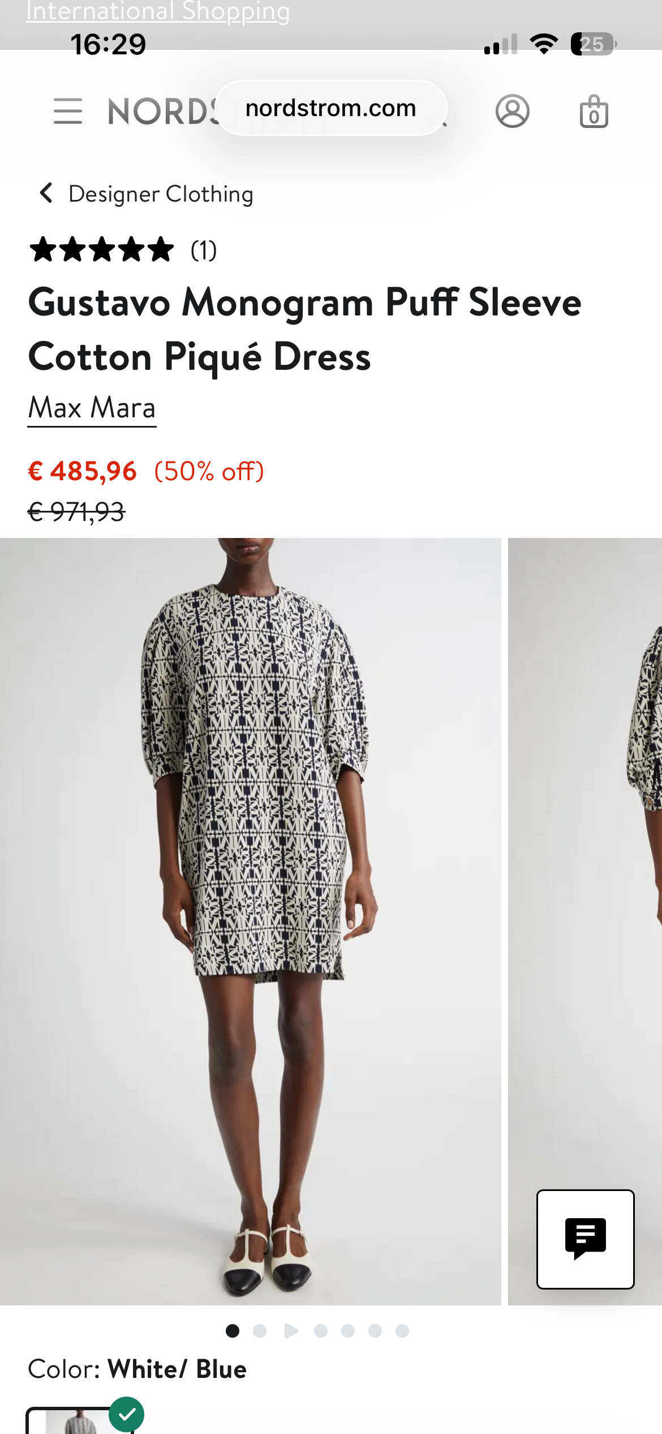The height and width of the screenshot is (1434, 662).
Task: Select the video play indicator in carousel
Action: (x=291, y=1331)
